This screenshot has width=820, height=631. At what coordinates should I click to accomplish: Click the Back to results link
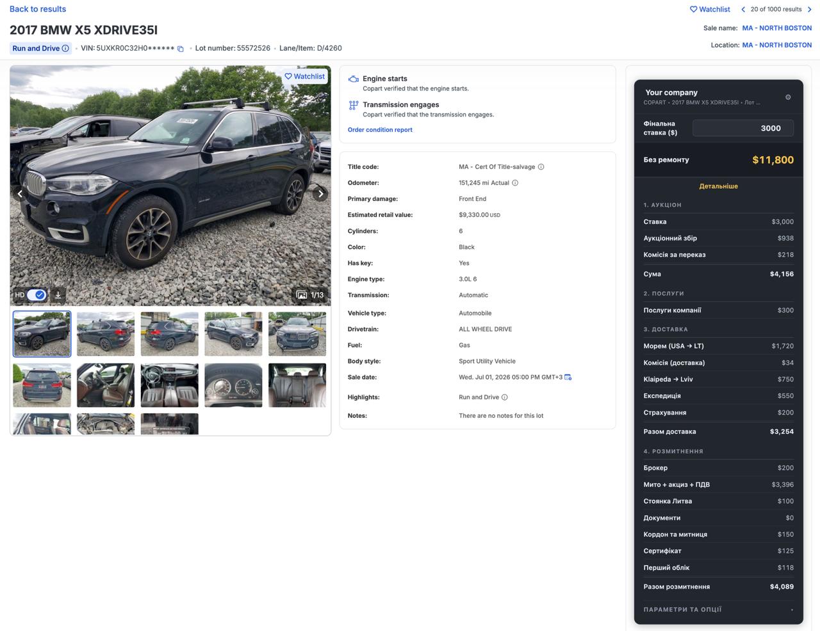click(x=38, y=9)
